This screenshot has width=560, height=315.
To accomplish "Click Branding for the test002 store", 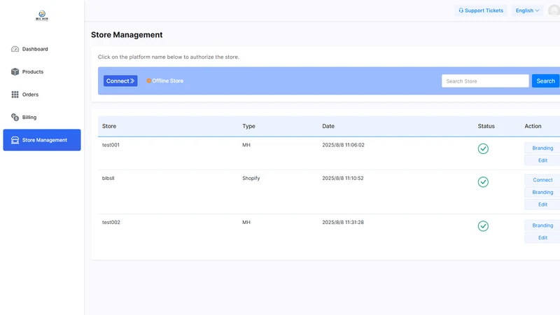I will pos(542,225).
